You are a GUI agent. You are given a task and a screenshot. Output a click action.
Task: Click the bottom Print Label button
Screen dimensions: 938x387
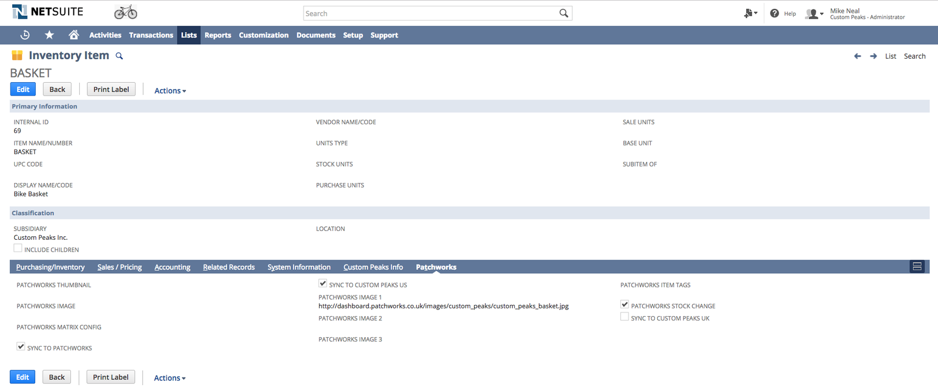111,377
